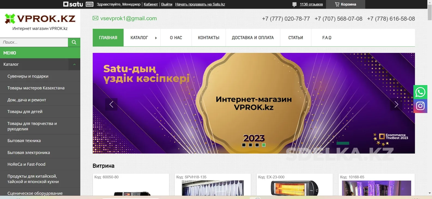Go to previous banner slide arrow
The image size is (432, 199).
click(x=111, y=104)
